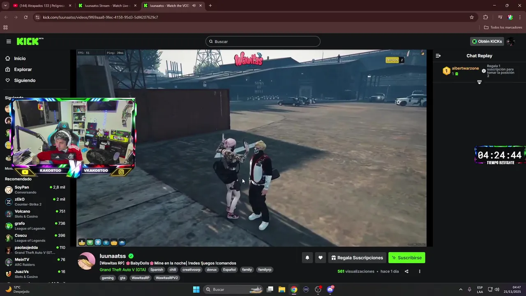Select the WawitasRP tag
526x296 pixels.
(141, 278)
